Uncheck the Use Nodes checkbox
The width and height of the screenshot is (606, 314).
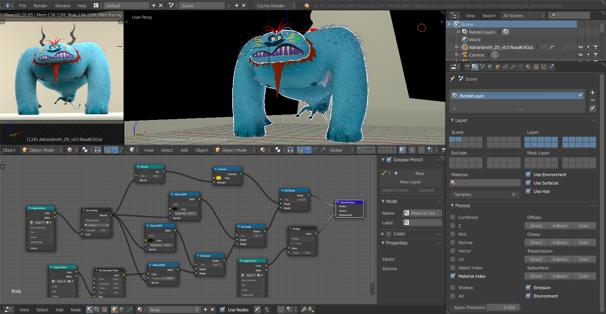point(223,309)
